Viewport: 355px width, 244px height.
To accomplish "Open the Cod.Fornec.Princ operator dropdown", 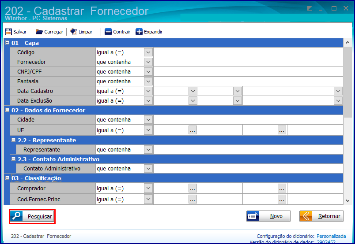I will click(x=148, y=199).
